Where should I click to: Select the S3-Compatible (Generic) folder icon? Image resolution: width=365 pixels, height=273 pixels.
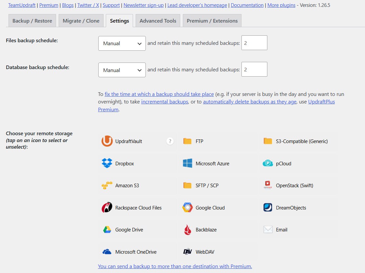[x=268, y=141]
